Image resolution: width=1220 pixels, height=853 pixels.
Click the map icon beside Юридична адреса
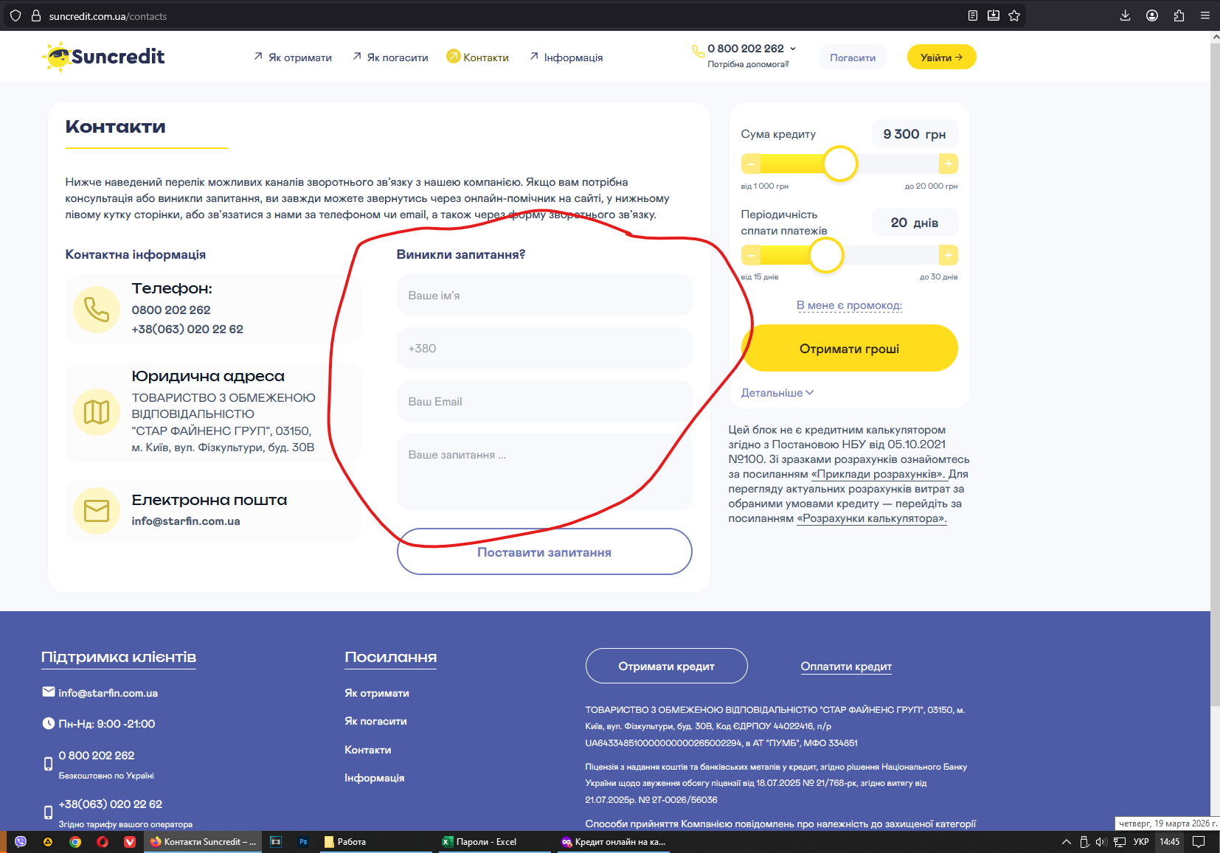tap(97, 412)
